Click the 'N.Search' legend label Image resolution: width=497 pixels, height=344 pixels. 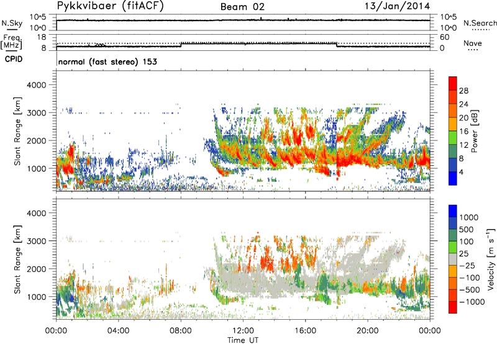480,23
